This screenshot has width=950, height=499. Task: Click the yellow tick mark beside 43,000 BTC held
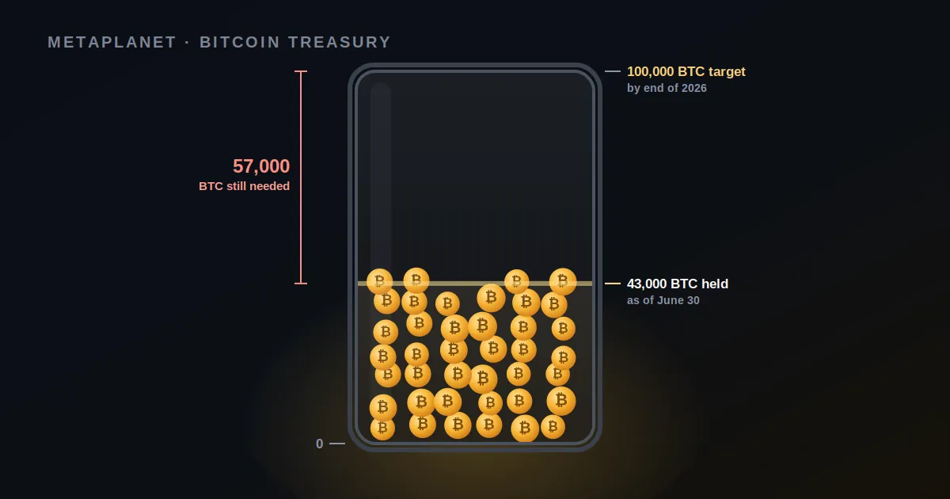pos(613,284)
